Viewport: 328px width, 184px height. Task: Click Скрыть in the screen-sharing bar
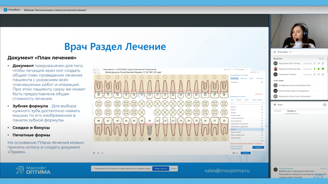point(173,169)
